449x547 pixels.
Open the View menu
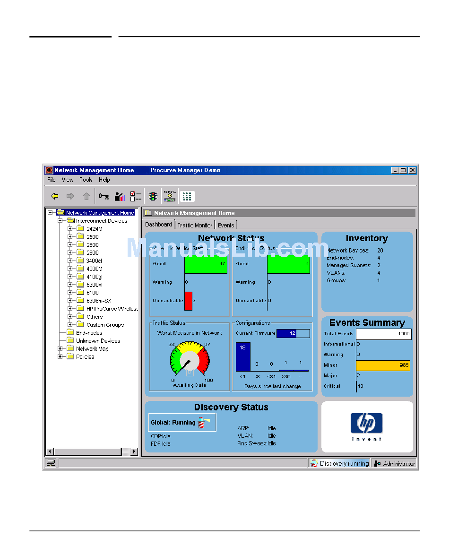click(68, 180)
